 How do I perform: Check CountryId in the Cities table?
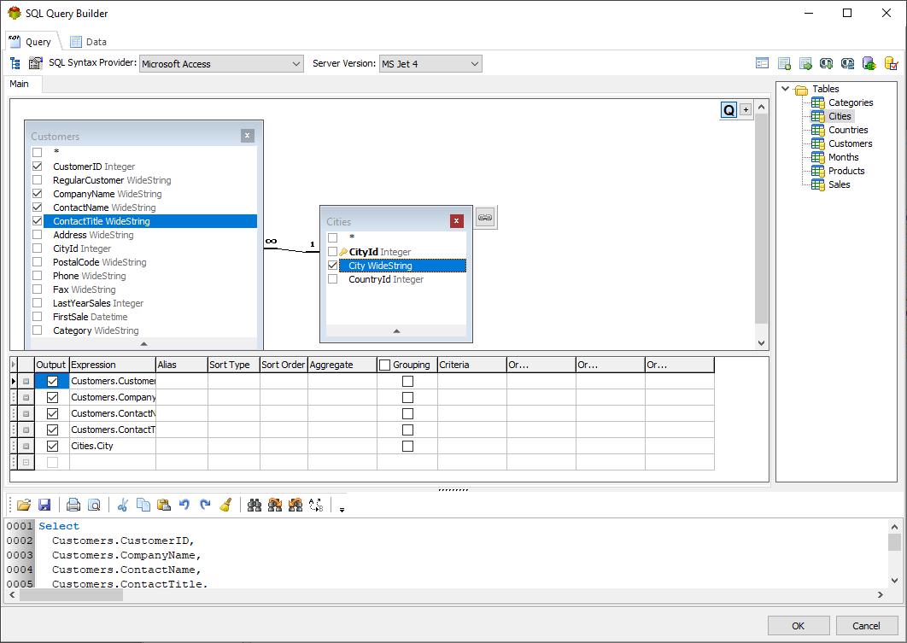click(332, 278)
